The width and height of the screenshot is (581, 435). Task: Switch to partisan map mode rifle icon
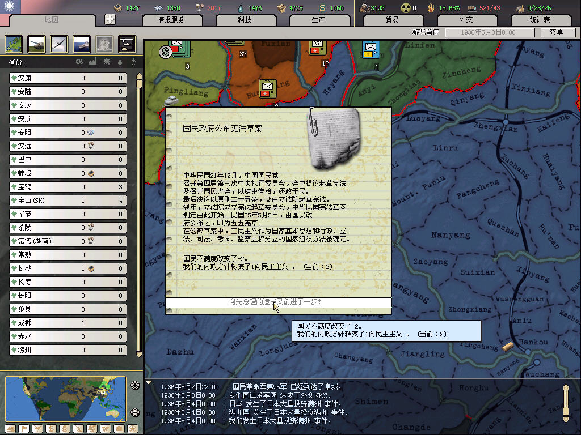78,429
